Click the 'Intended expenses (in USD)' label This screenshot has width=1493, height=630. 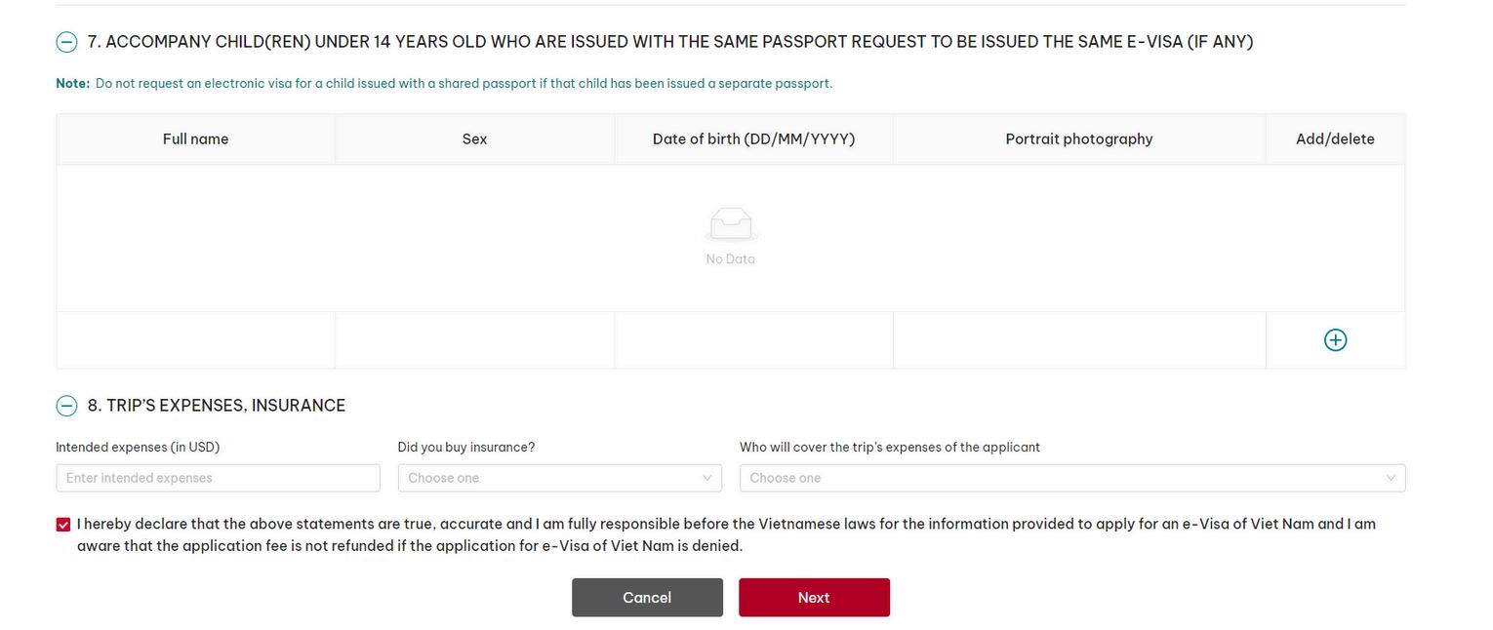click(x=138, y=448)
